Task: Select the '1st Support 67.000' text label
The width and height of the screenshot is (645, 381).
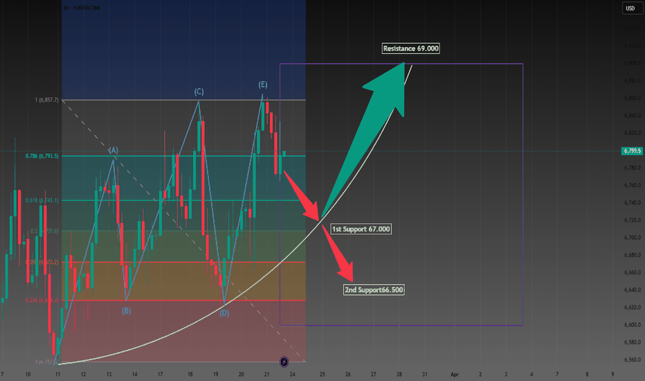Action: point(361,229)
